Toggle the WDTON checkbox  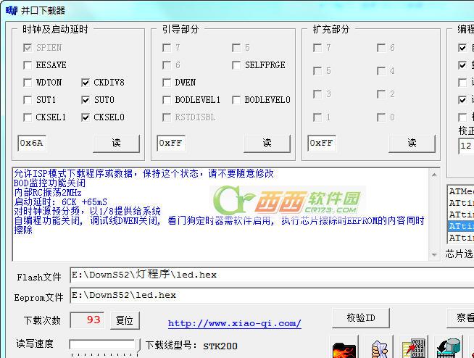click(x=28, y=83)
